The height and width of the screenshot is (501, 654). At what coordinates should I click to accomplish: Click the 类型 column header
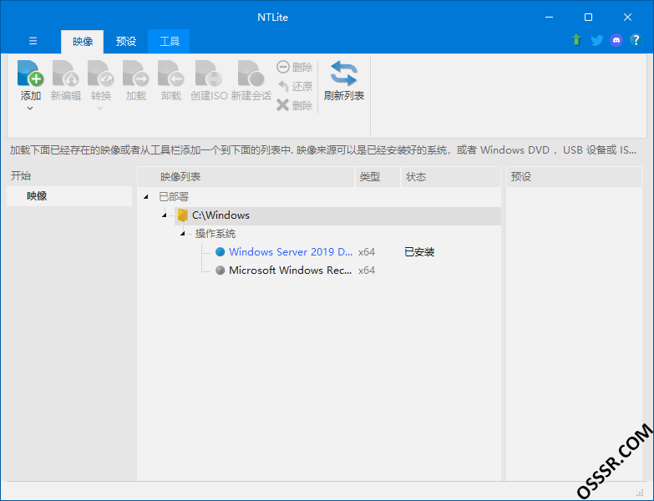tap(378, 177)
